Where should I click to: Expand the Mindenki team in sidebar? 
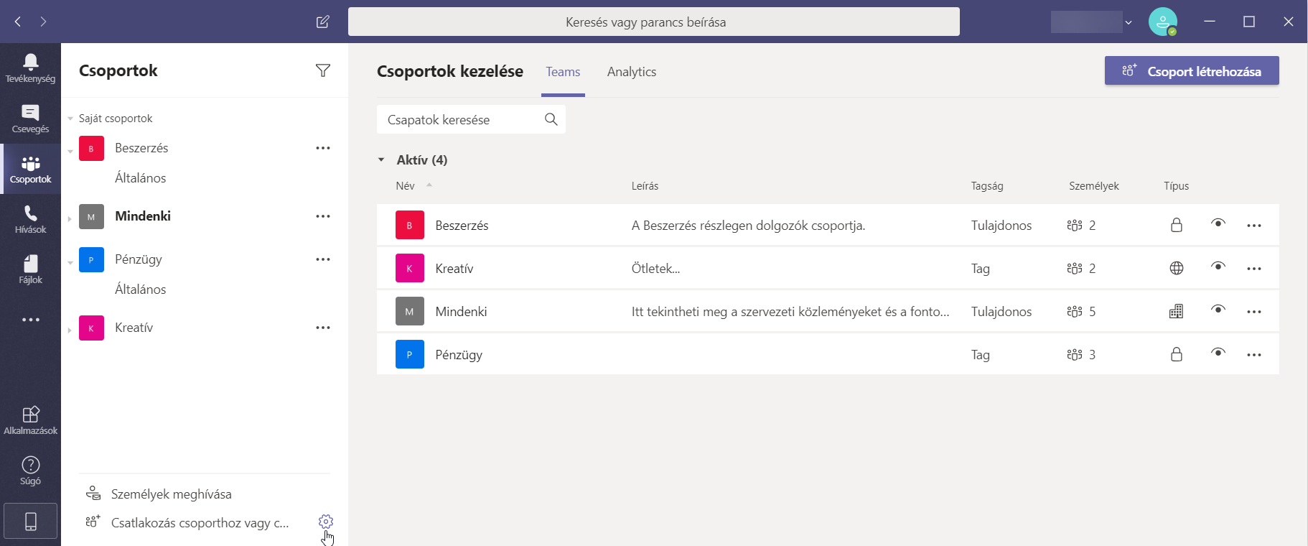[70, 218]
